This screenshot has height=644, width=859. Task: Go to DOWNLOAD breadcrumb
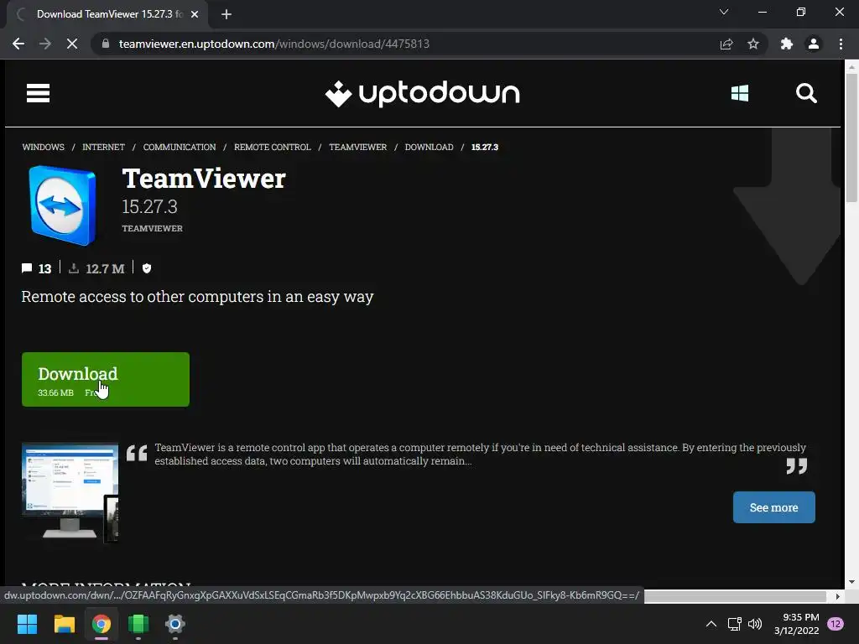pos(429,148)
